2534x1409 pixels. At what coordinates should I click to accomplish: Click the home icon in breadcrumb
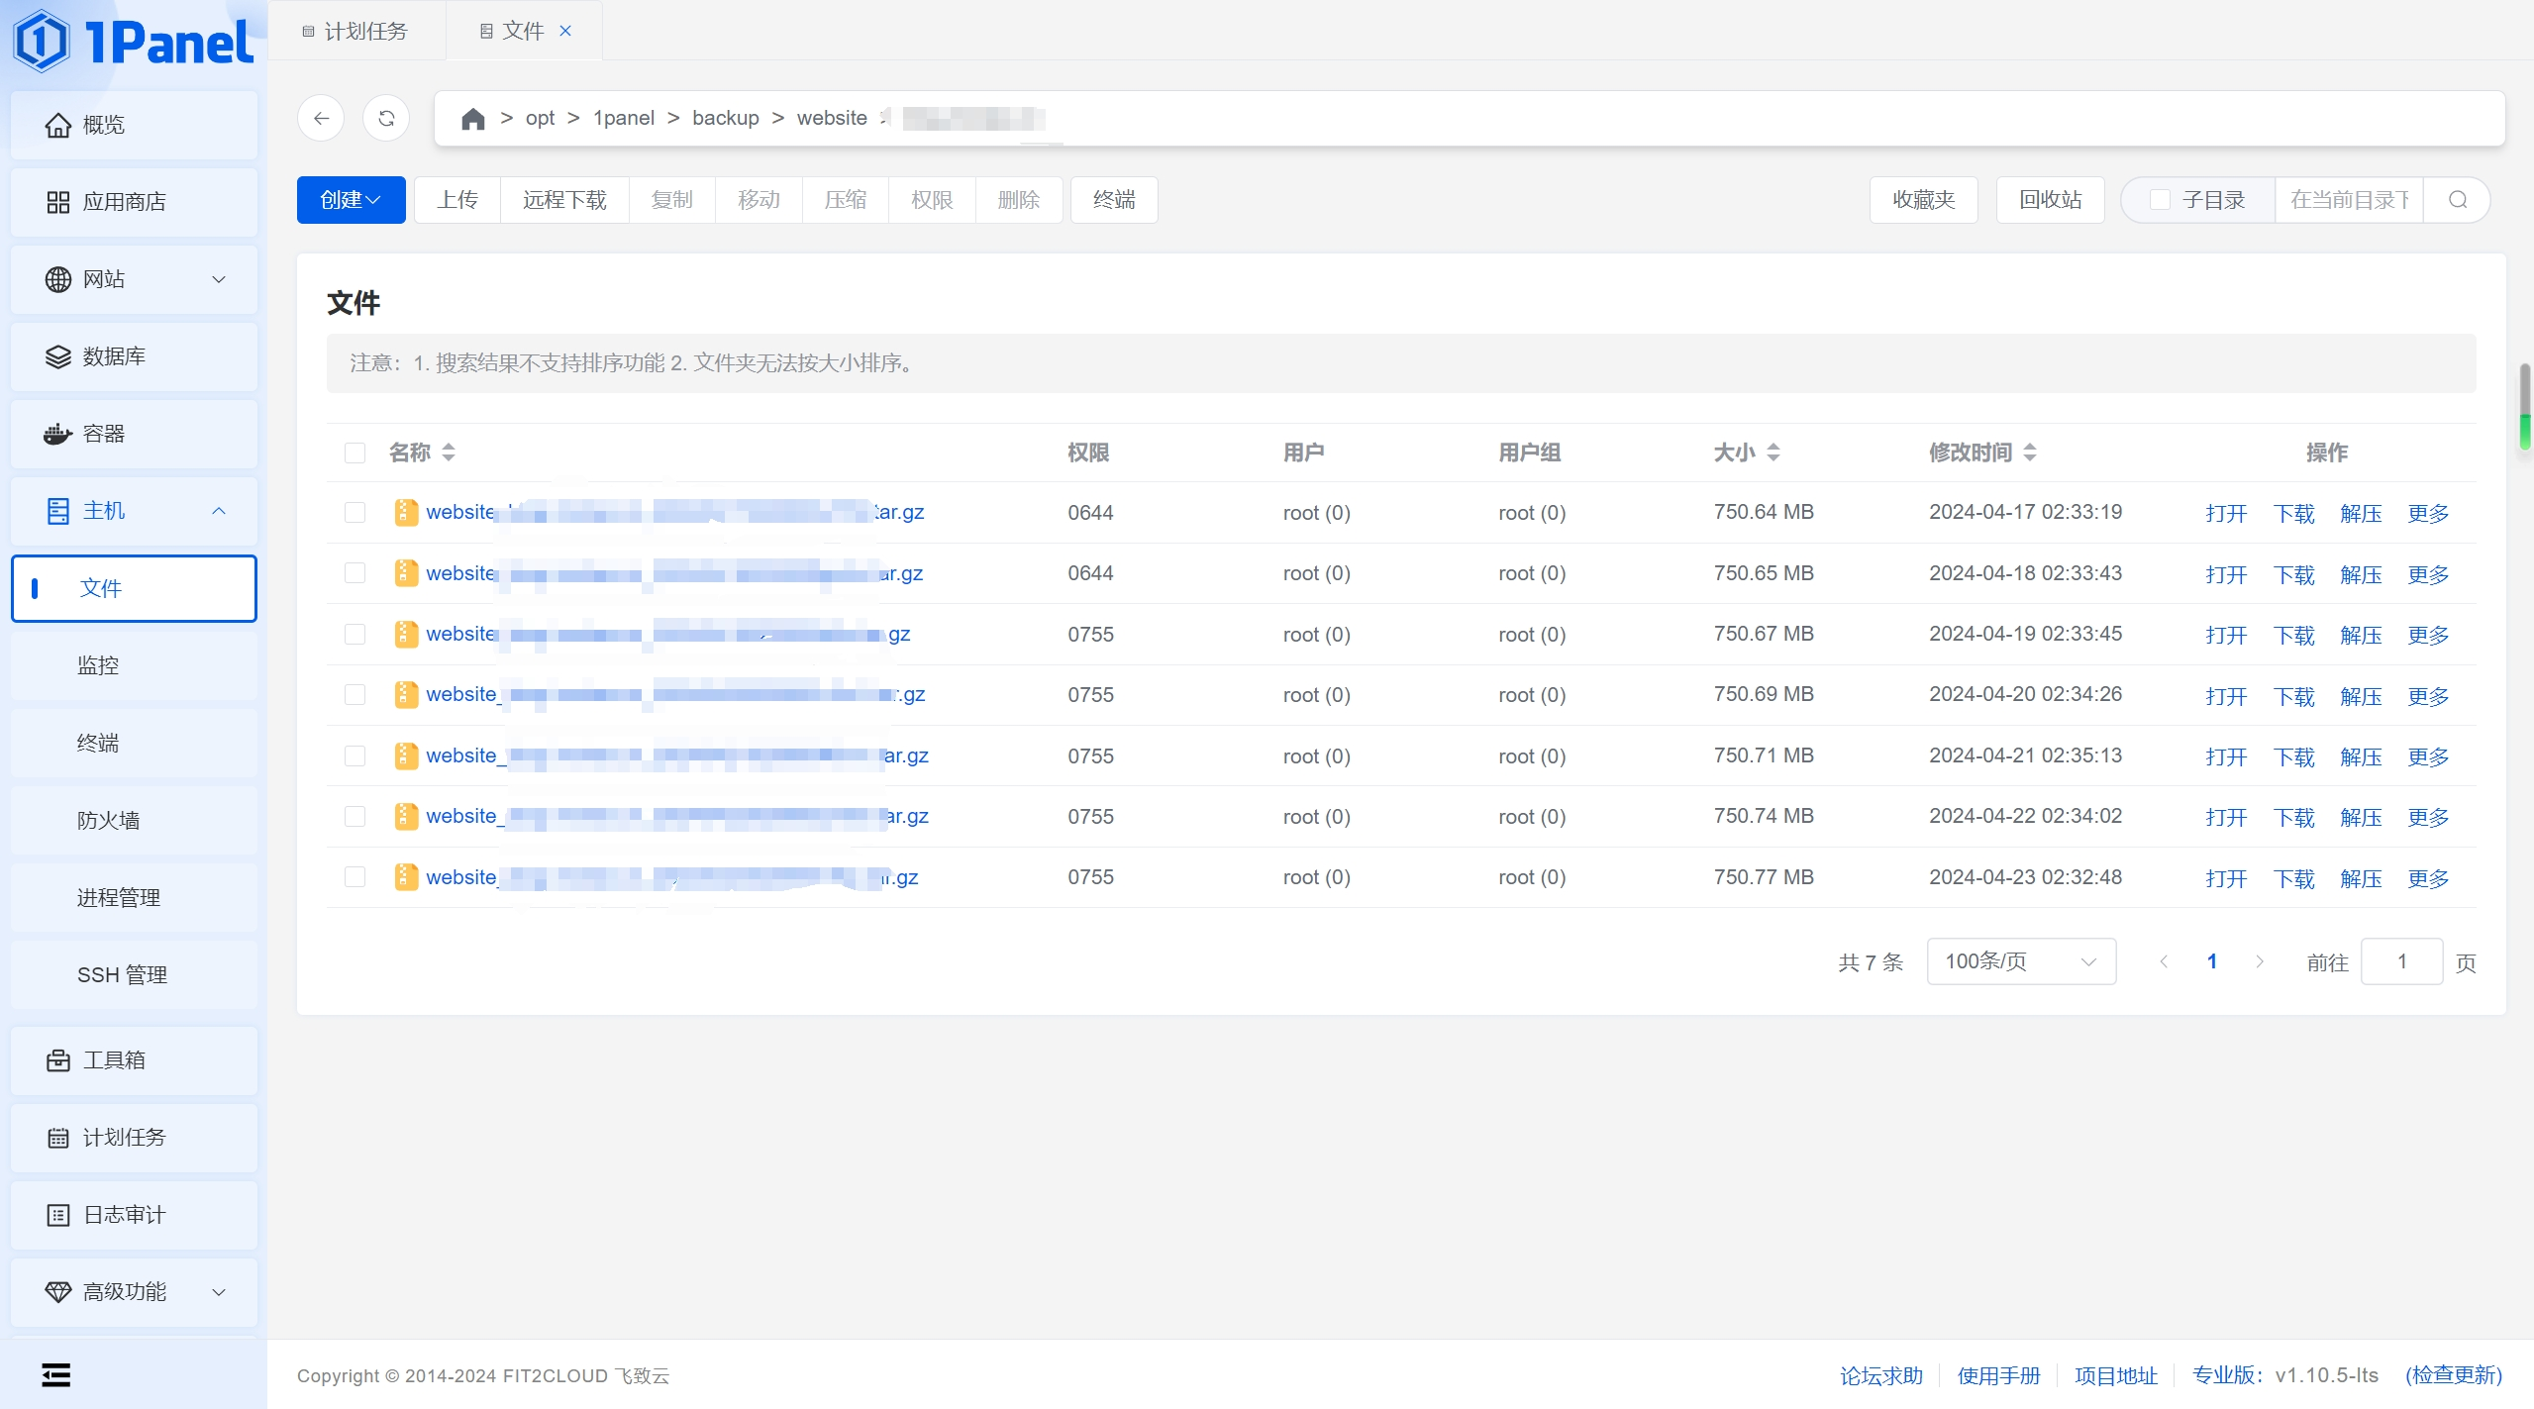pos(472,119)
